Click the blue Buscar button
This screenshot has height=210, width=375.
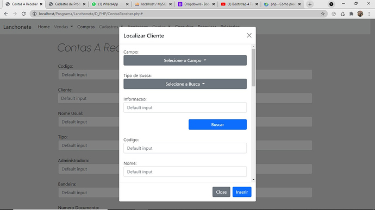click(x=217, y=124)
